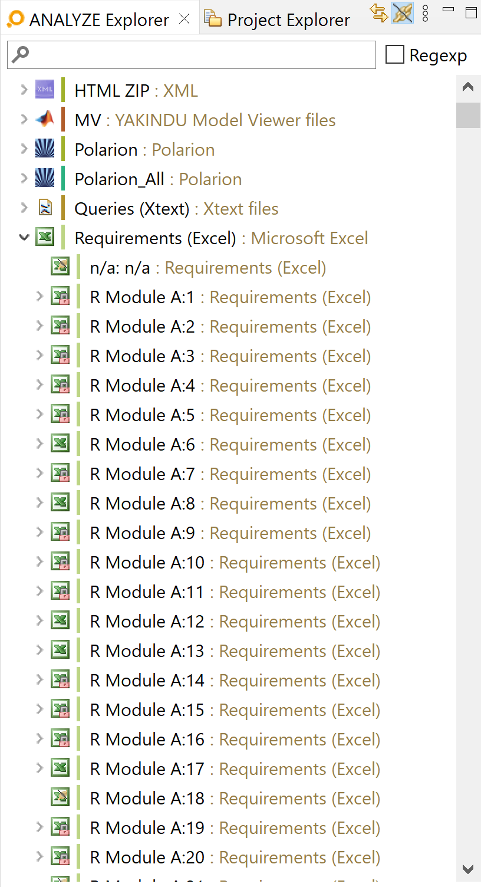Expand the MV YAKINDU Model Viewer node

[24, 119]
